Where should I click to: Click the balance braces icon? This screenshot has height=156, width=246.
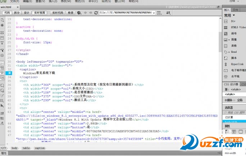coord(2,55)
